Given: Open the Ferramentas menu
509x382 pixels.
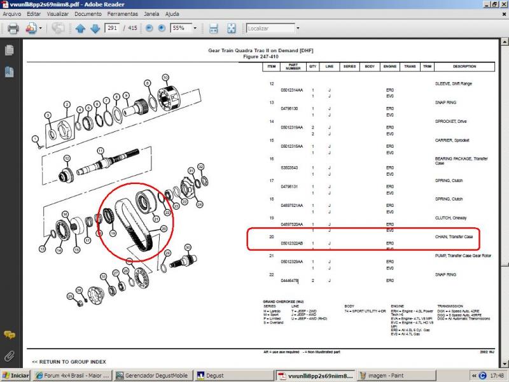Looking at the screenshot, I should [x=123, y=14].
